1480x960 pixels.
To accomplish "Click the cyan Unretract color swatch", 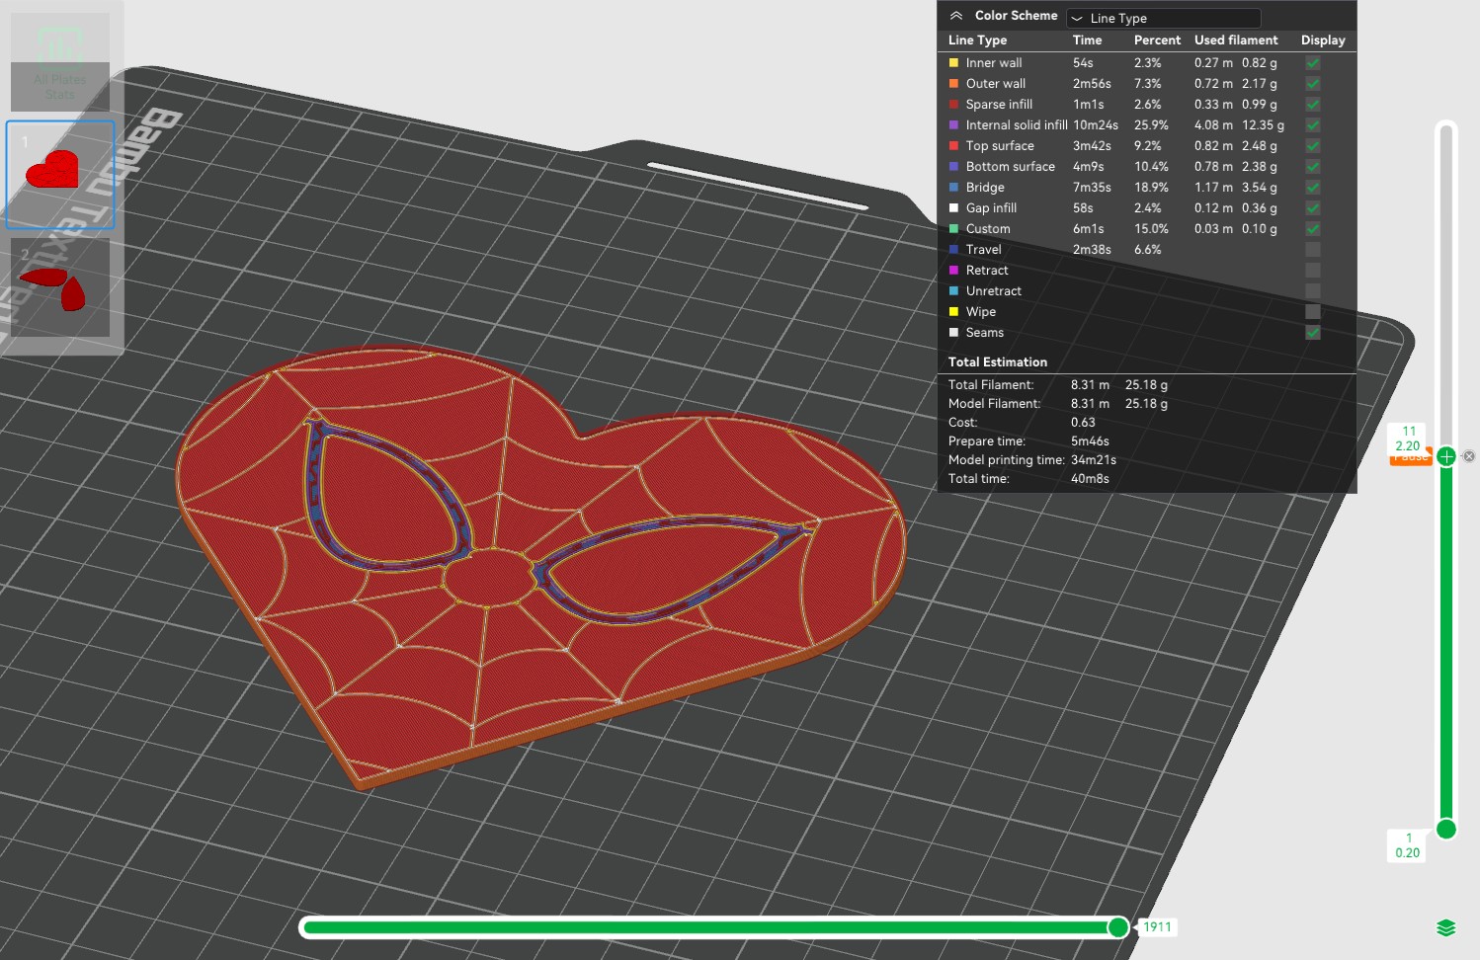I will pyautogui.click(x=953, y=290).
